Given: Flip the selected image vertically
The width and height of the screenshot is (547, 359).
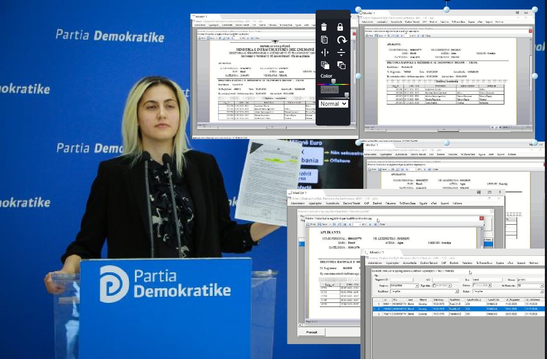Looking at the screenshot, I should pos(341,52).
